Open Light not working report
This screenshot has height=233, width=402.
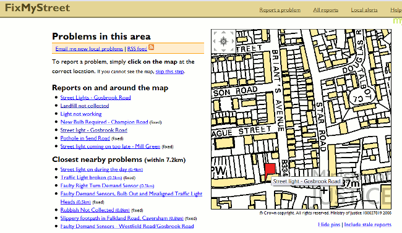pyautogui.click(x=81, y=114)
